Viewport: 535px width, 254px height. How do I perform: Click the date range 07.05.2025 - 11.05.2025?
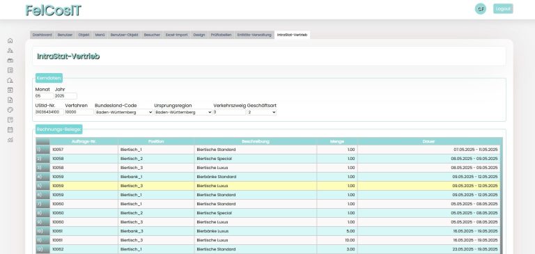pos(475,150)
